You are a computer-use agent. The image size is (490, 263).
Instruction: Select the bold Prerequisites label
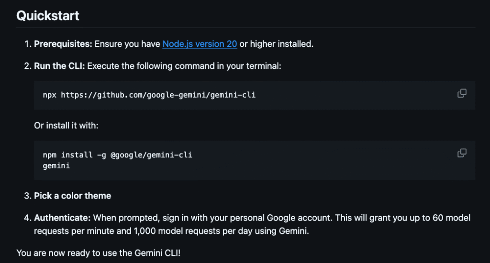click(63, 44)
